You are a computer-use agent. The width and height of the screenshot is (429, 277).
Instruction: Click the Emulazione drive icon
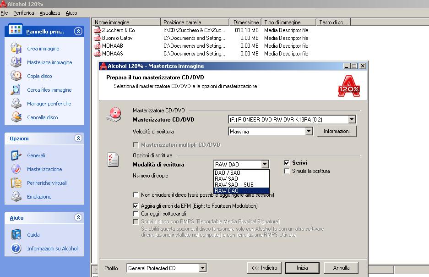(x=16, y=196)
